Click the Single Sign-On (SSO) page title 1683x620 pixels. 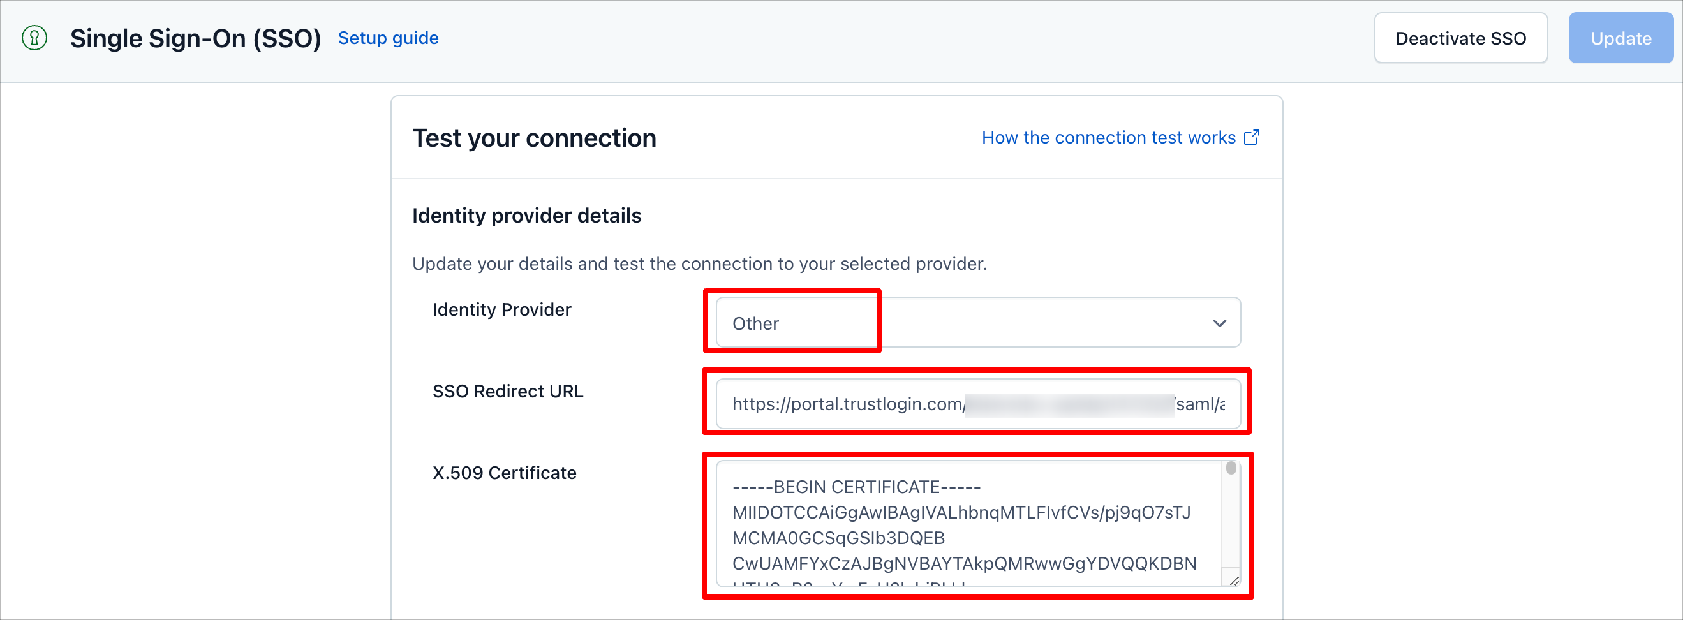coord(195,38)
